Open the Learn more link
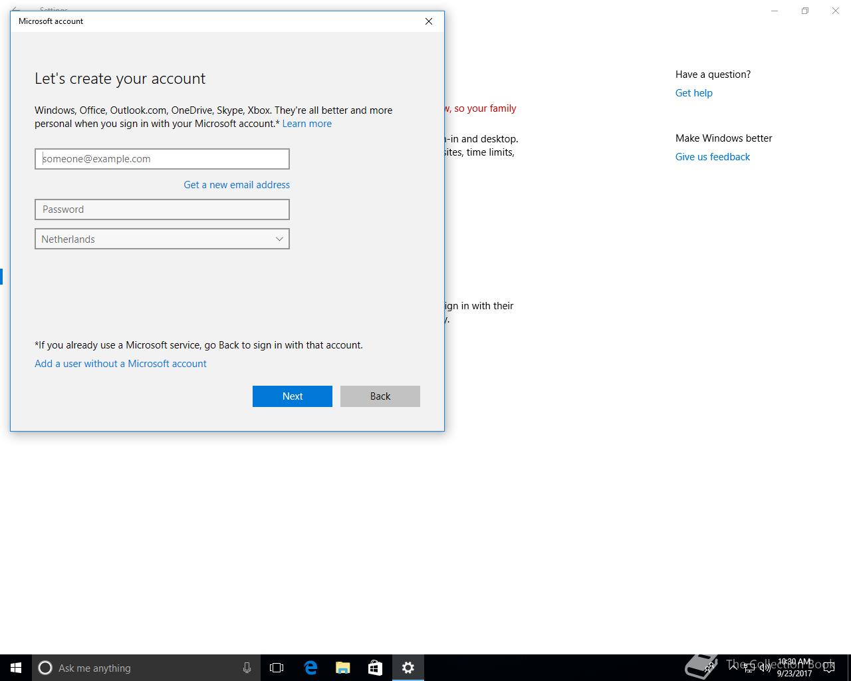851x681 pixels. pyautogui.click(x=307, y=124)
